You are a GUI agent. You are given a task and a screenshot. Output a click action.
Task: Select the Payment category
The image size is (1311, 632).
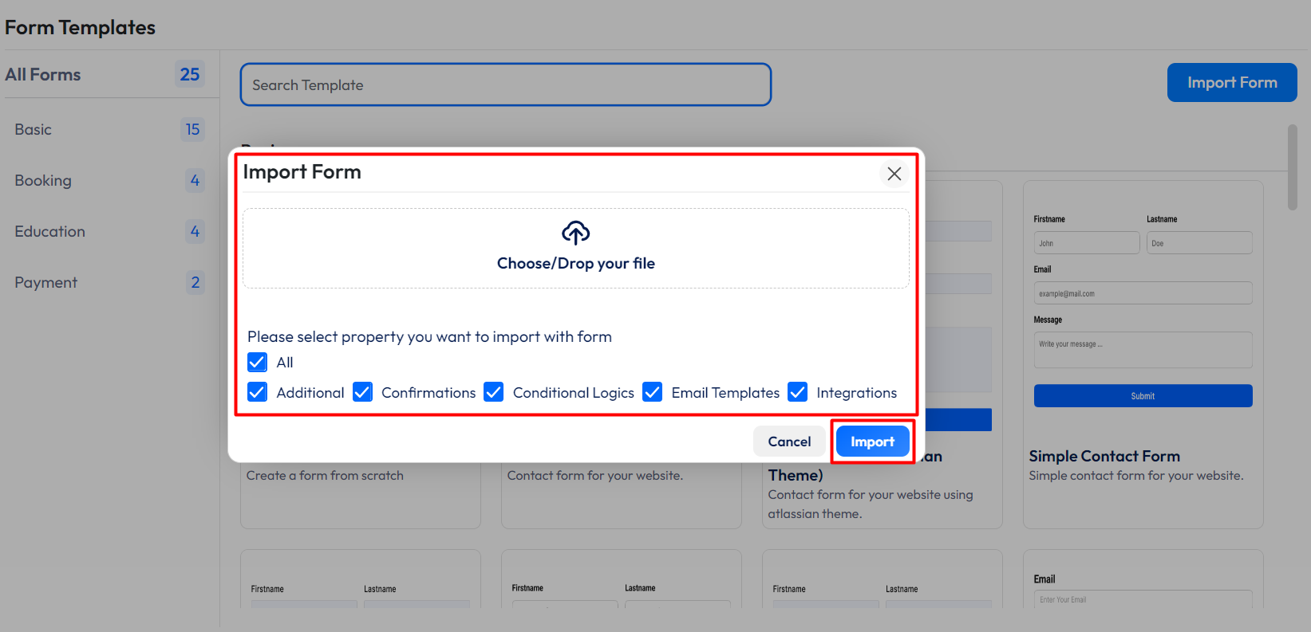[46, 283]
